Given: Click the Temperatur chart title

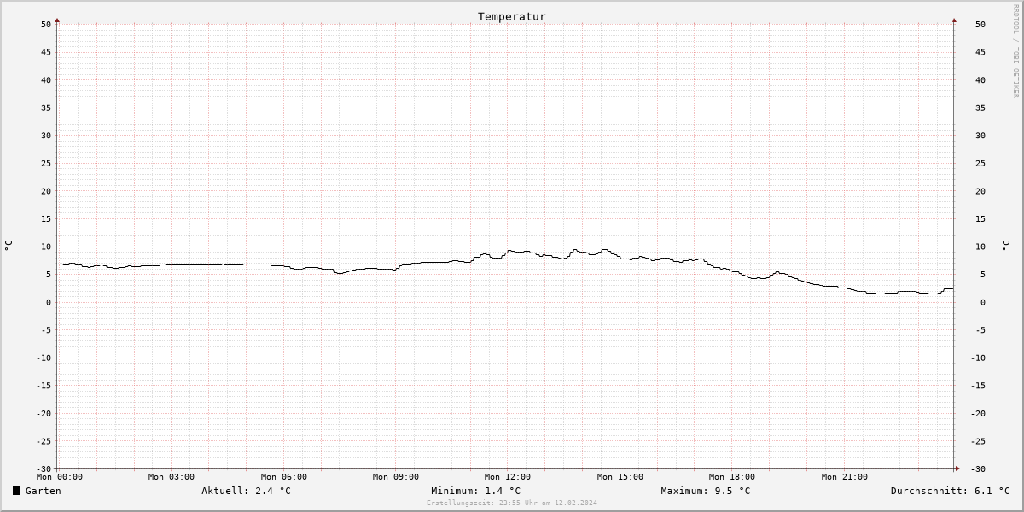Looking at the screenshot, I should coord(511,16).
